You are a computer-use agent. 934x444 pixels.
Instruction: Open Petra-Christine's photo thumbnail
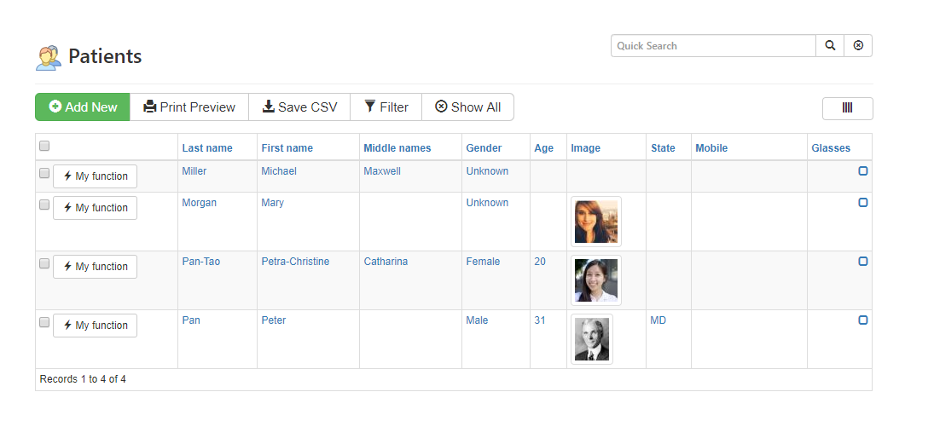coord(596,280)
